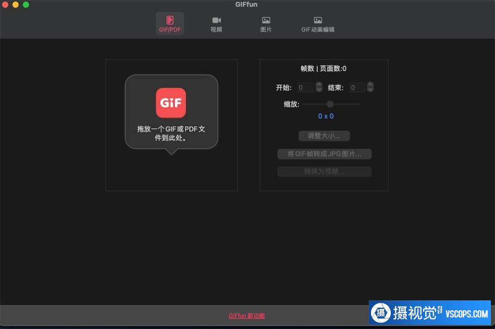Image resolution: width=495 pixels, height=329 pixels.
Task: Open the 图片 tab
Action: tap(266, 24)
